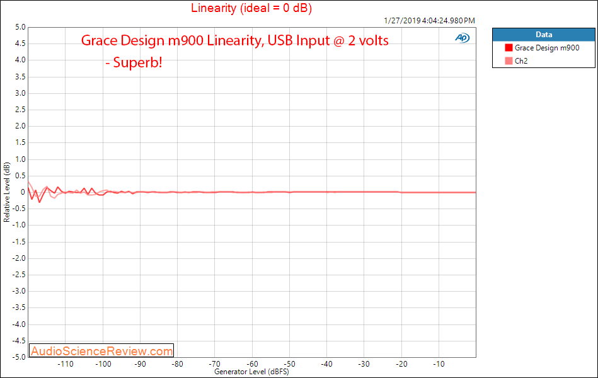Image resolution: width=598 pixels, height=378 pixels.
Task: Click the 4.0 tick label on y-axis
Action: click(x=20, y=60)
